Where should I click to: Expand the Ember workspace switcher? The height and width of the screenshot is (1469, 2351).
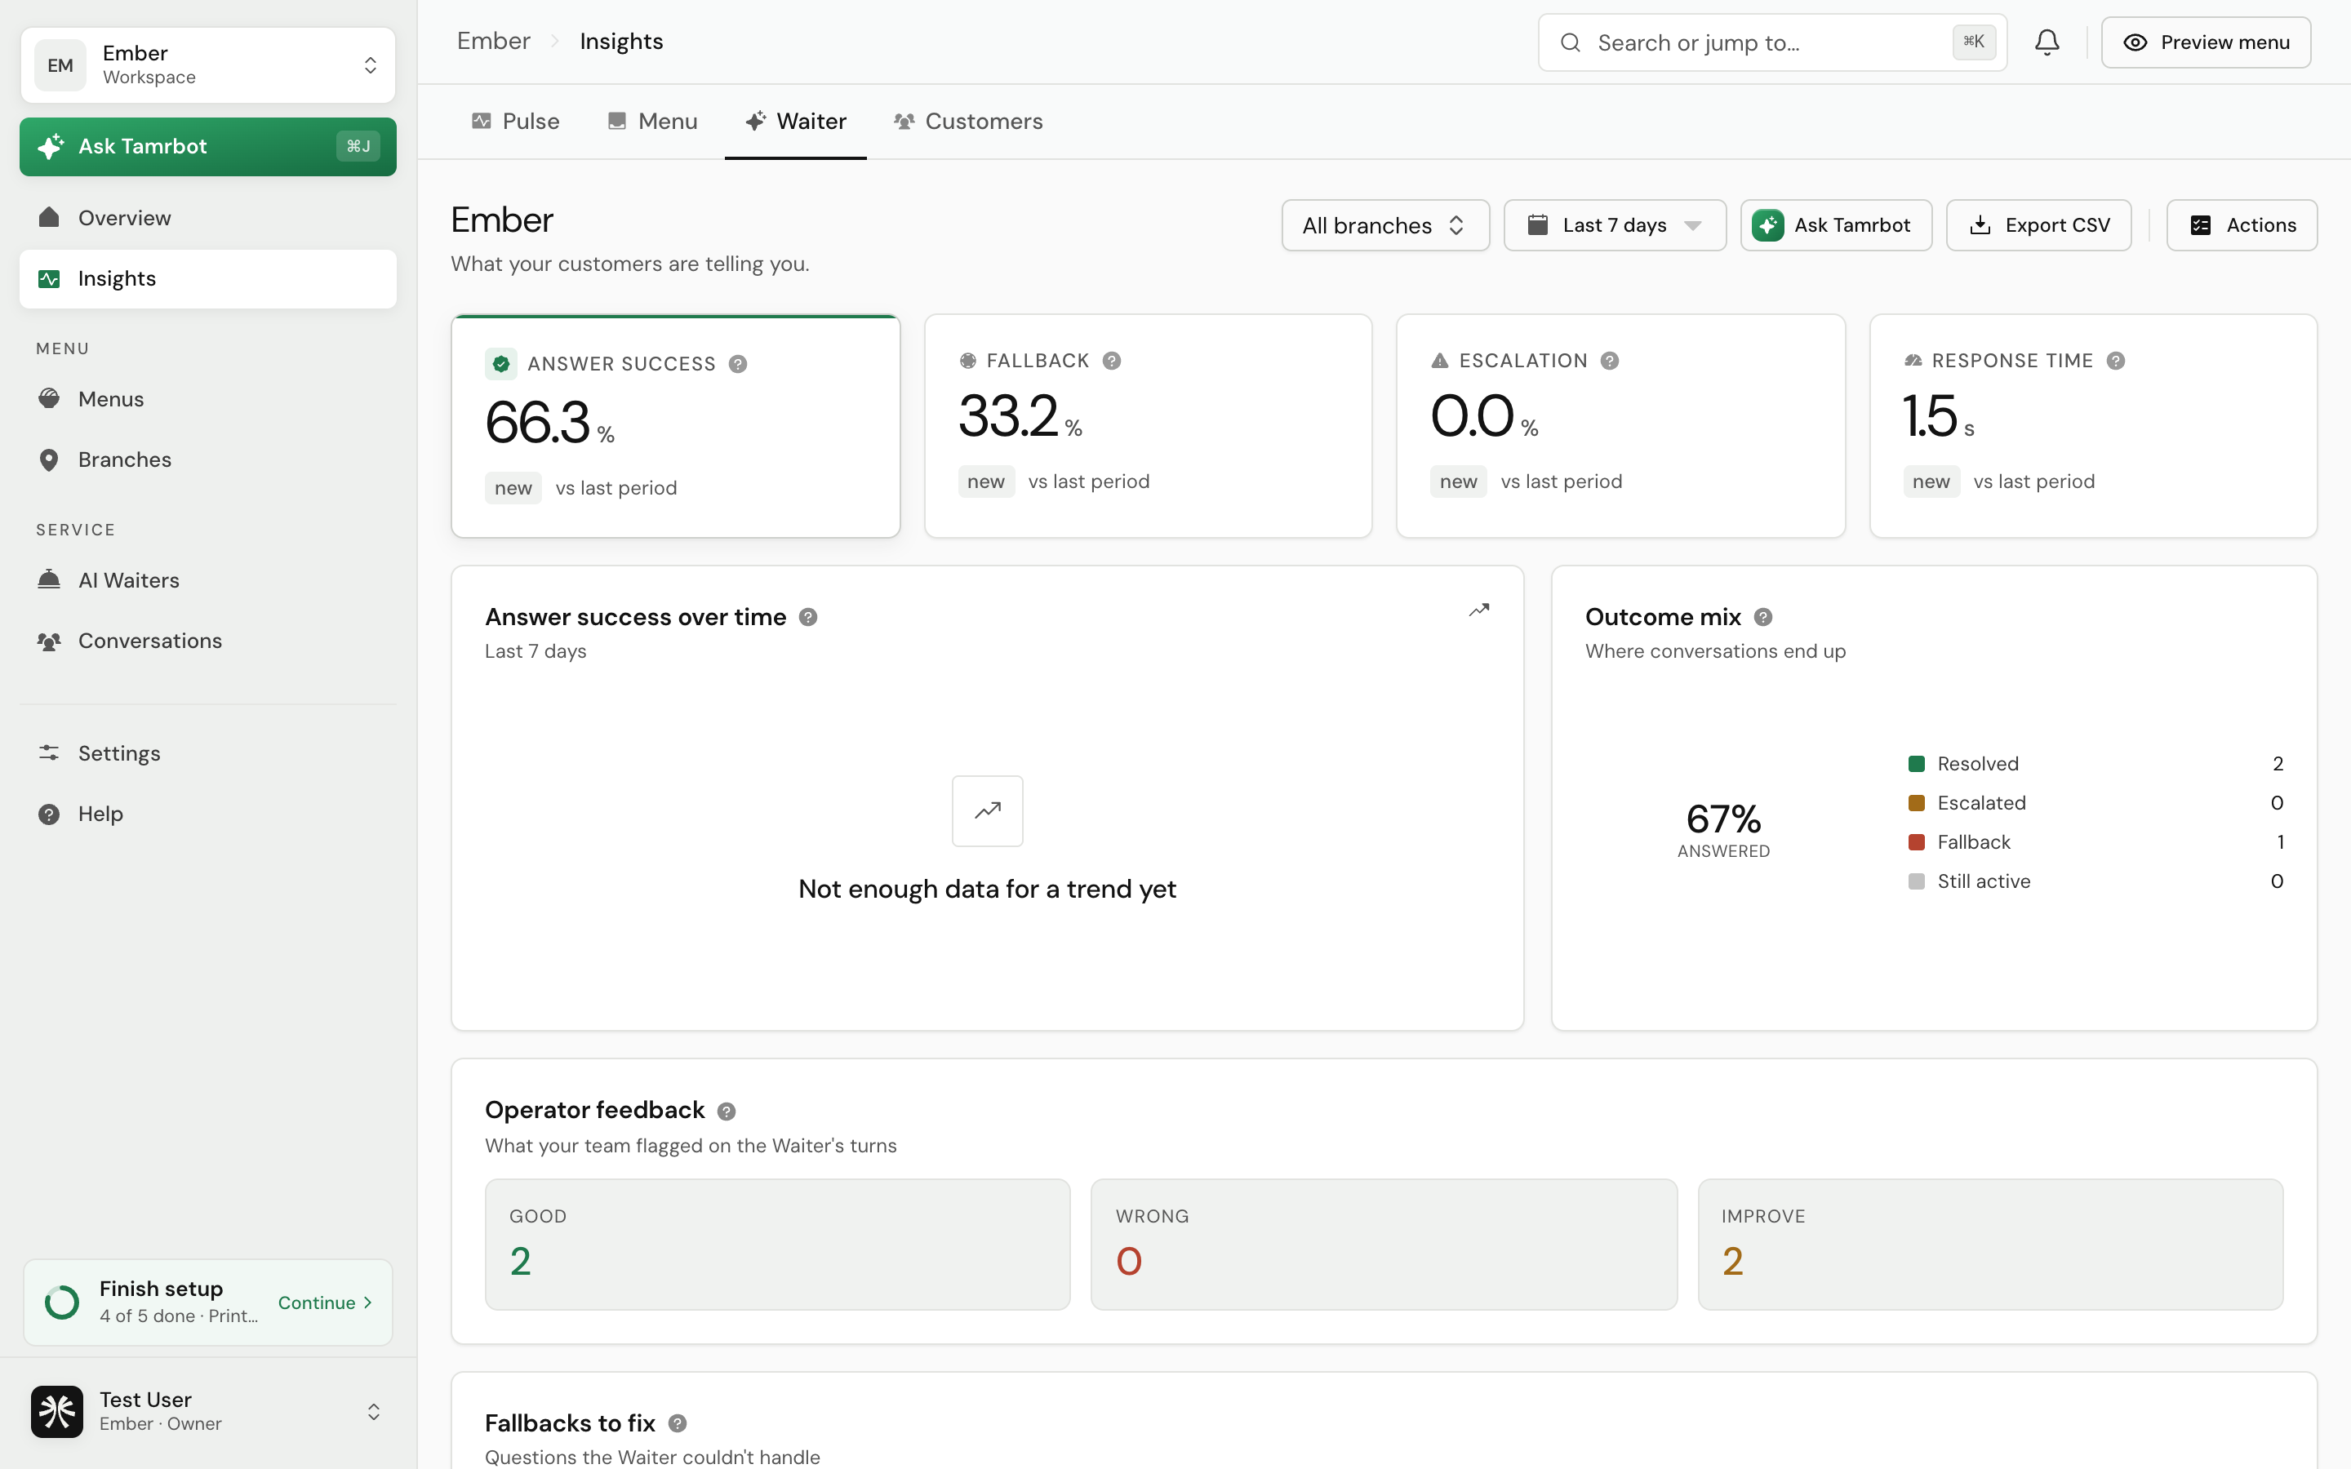click(208, 65)
